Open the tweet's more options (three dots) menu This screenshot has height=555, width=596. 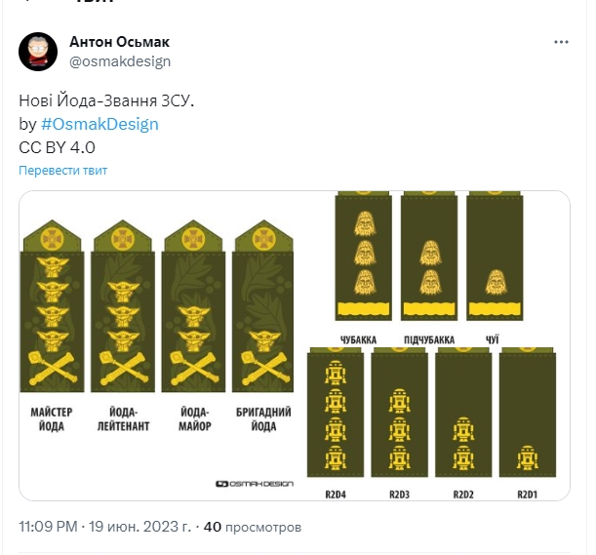point(561,42)
